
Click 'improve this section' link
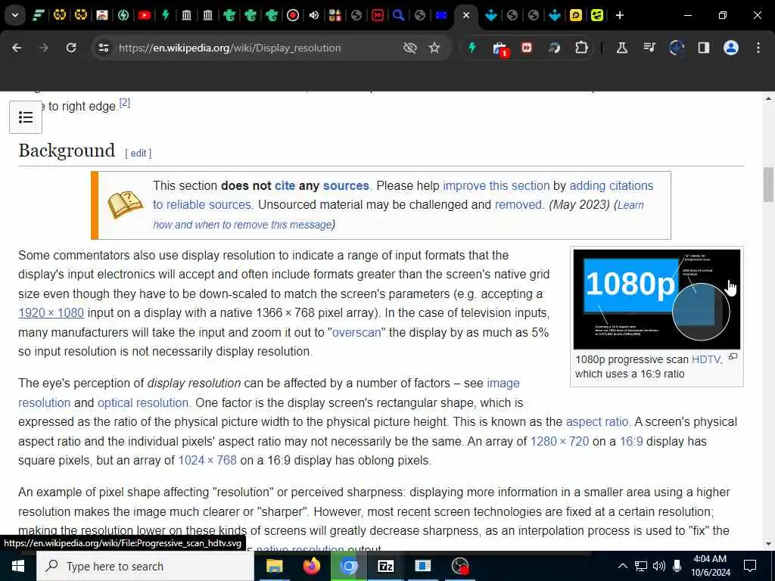496,186
